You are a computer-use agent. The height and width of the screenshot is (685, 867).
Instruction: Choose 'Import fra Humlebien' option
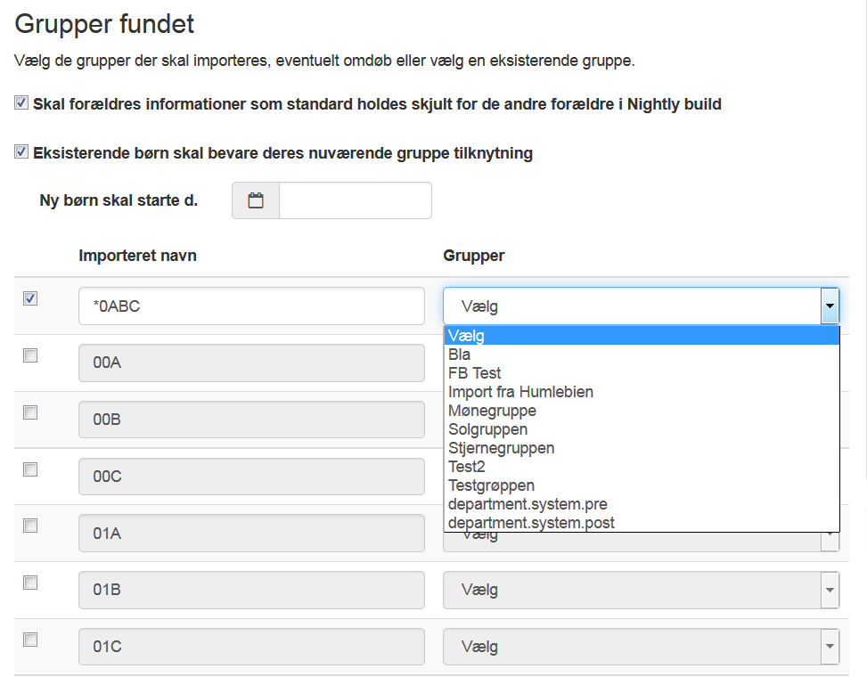point(642,392)
